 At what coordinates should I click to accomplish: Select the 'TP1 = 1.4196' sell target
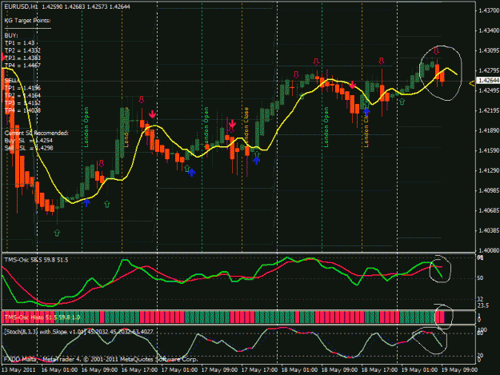pos(22,88)
